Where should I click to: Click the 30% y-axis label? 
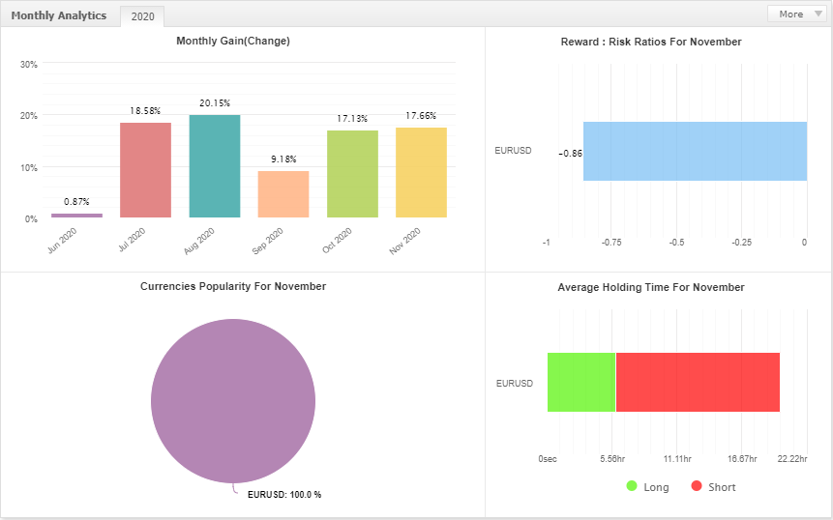pos(29,64)
